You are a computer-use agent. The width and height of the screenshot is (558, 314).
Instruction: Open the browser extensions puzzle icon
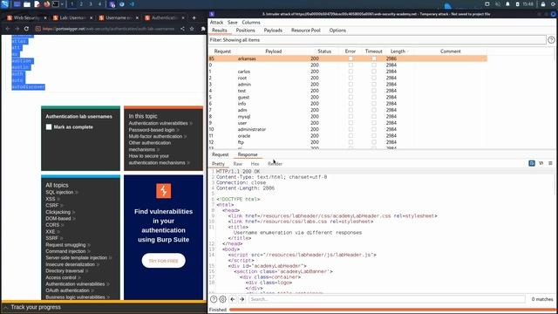tap(203, 29)
